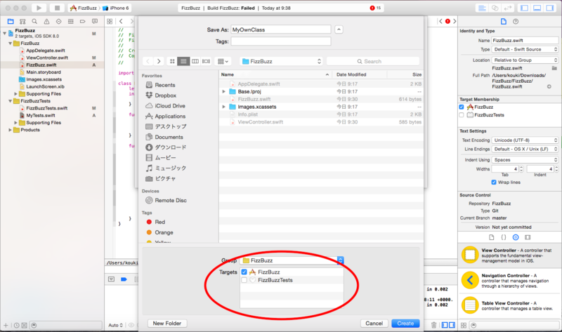Show the File Template library icon

coord(491,237)
